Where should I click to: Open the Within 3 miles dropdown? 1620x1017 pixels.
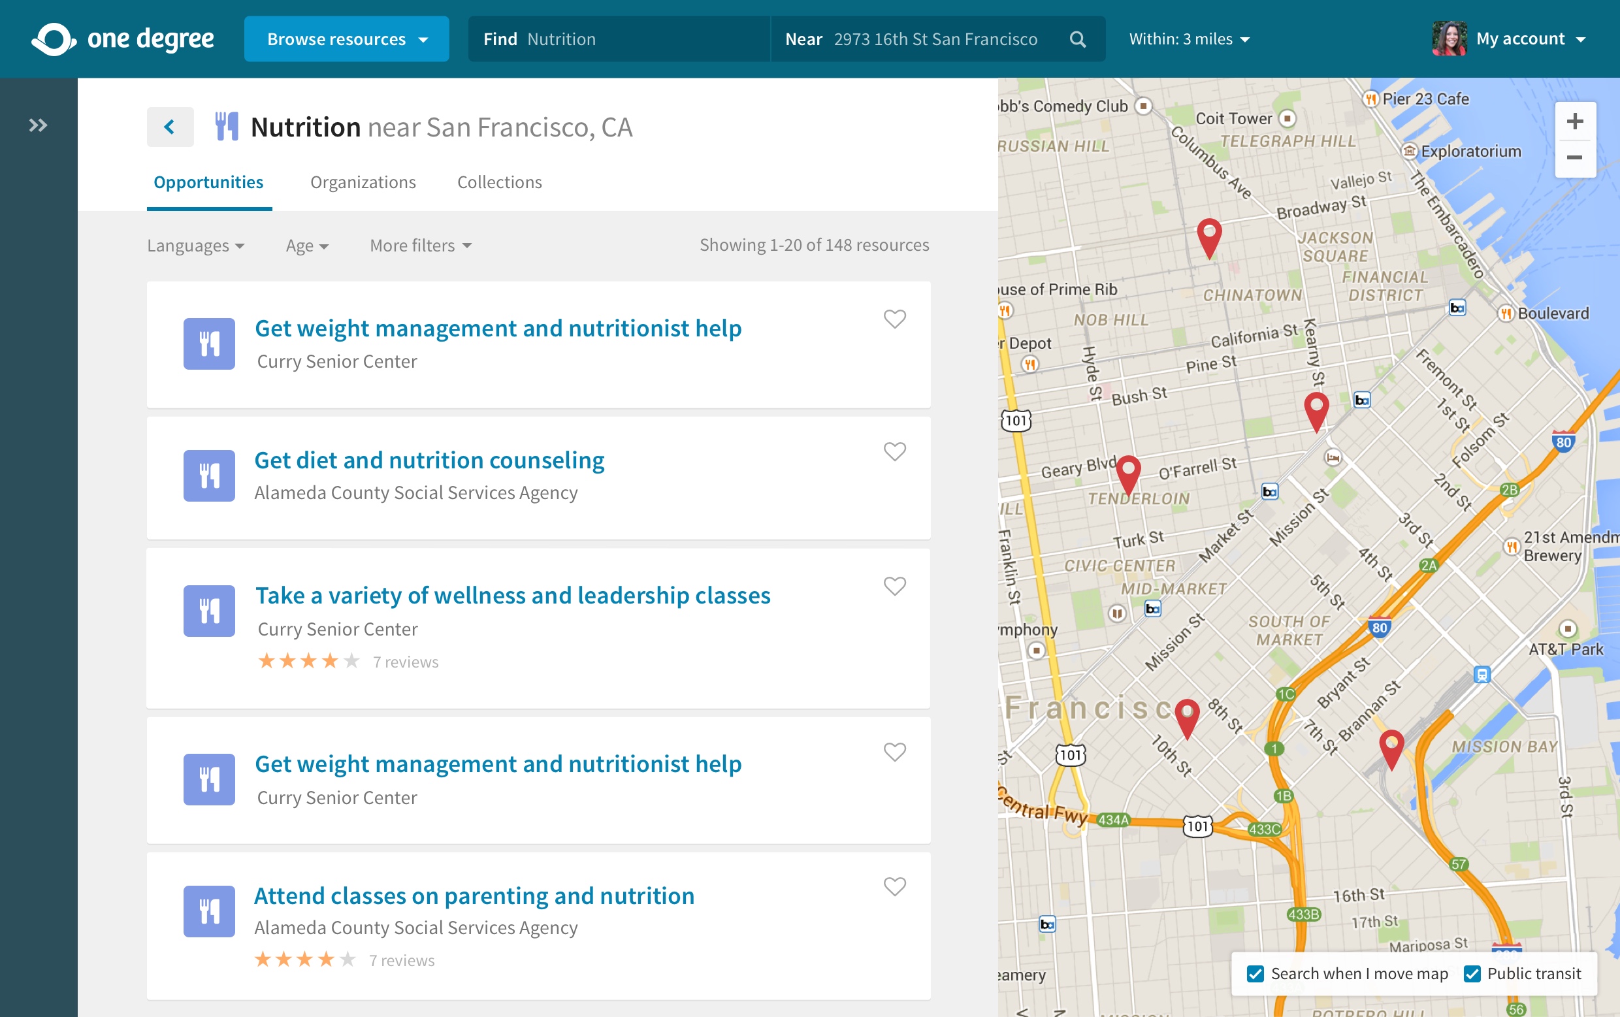[x=1189, y=39]
